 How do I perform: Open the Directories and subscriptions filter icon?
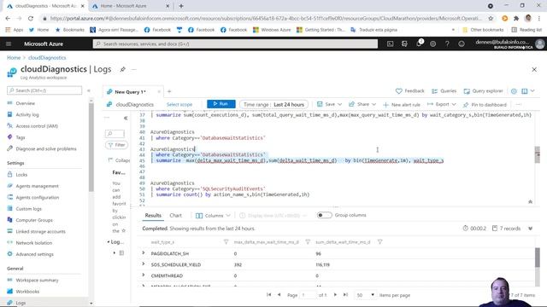coord(404,43)
